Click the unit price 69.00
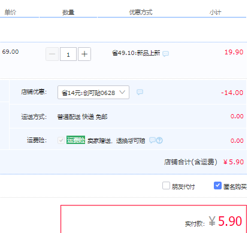Screen dimensions: 248x233 point(10,52)
